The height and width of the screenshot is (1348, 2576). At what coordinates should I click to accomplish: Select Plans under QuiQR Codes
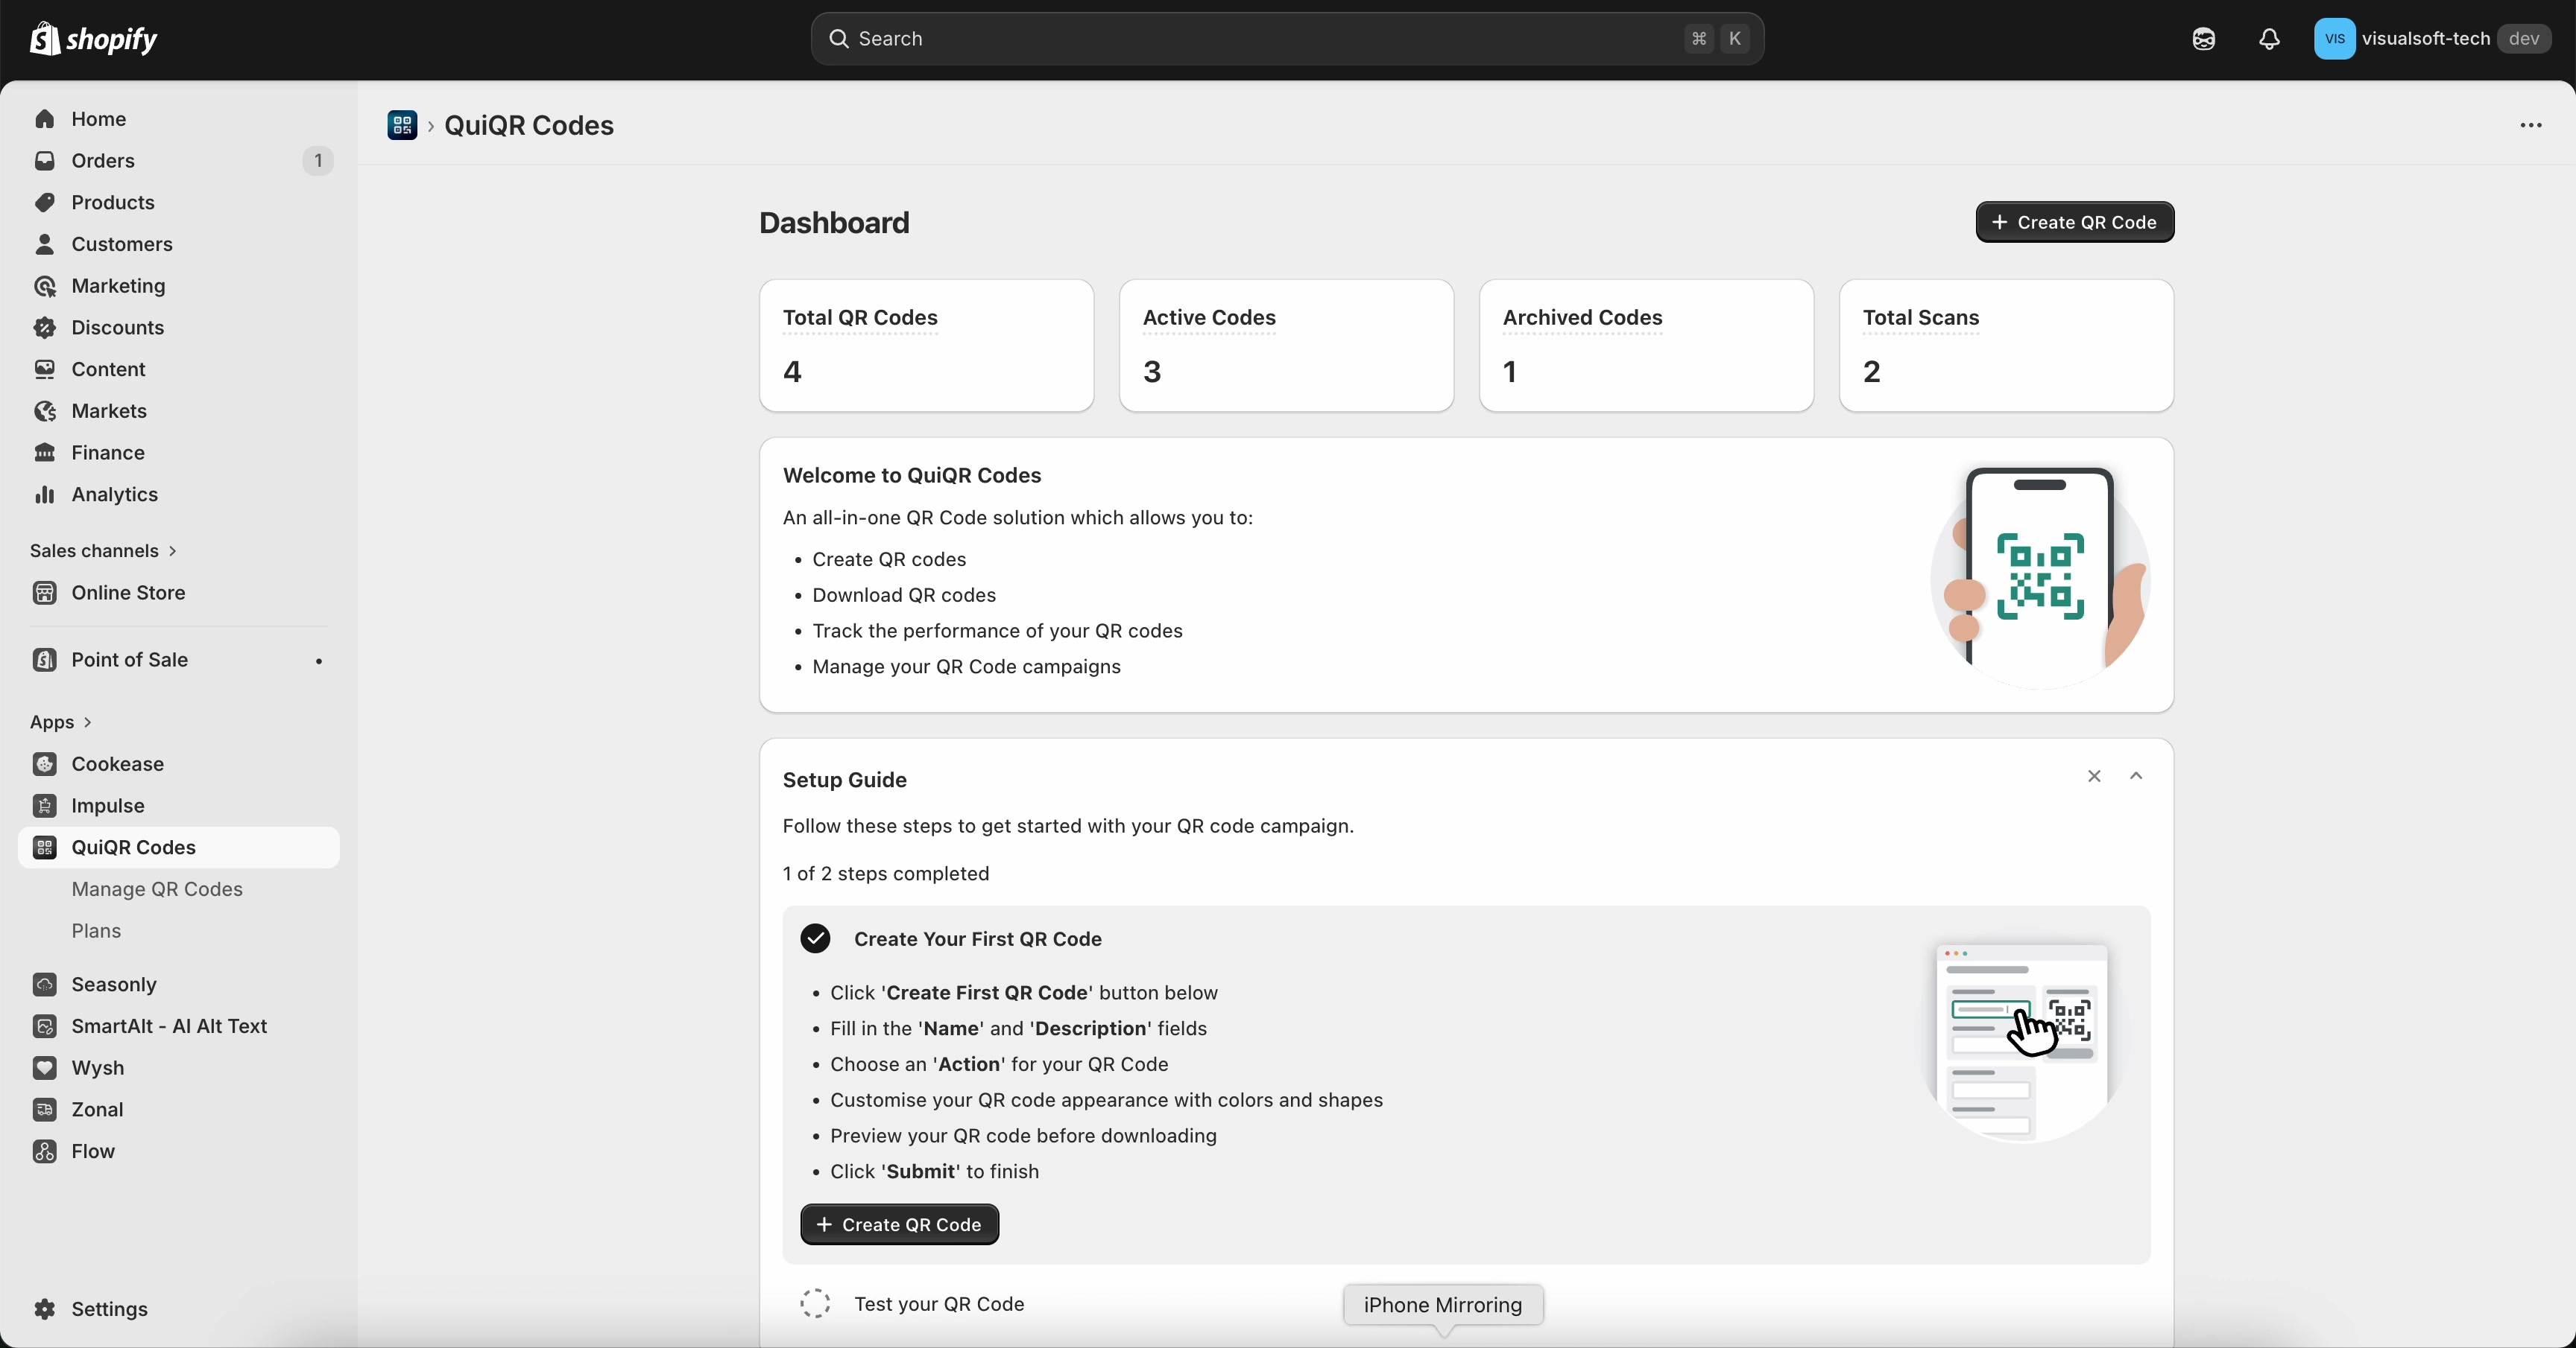click(97, 930)
